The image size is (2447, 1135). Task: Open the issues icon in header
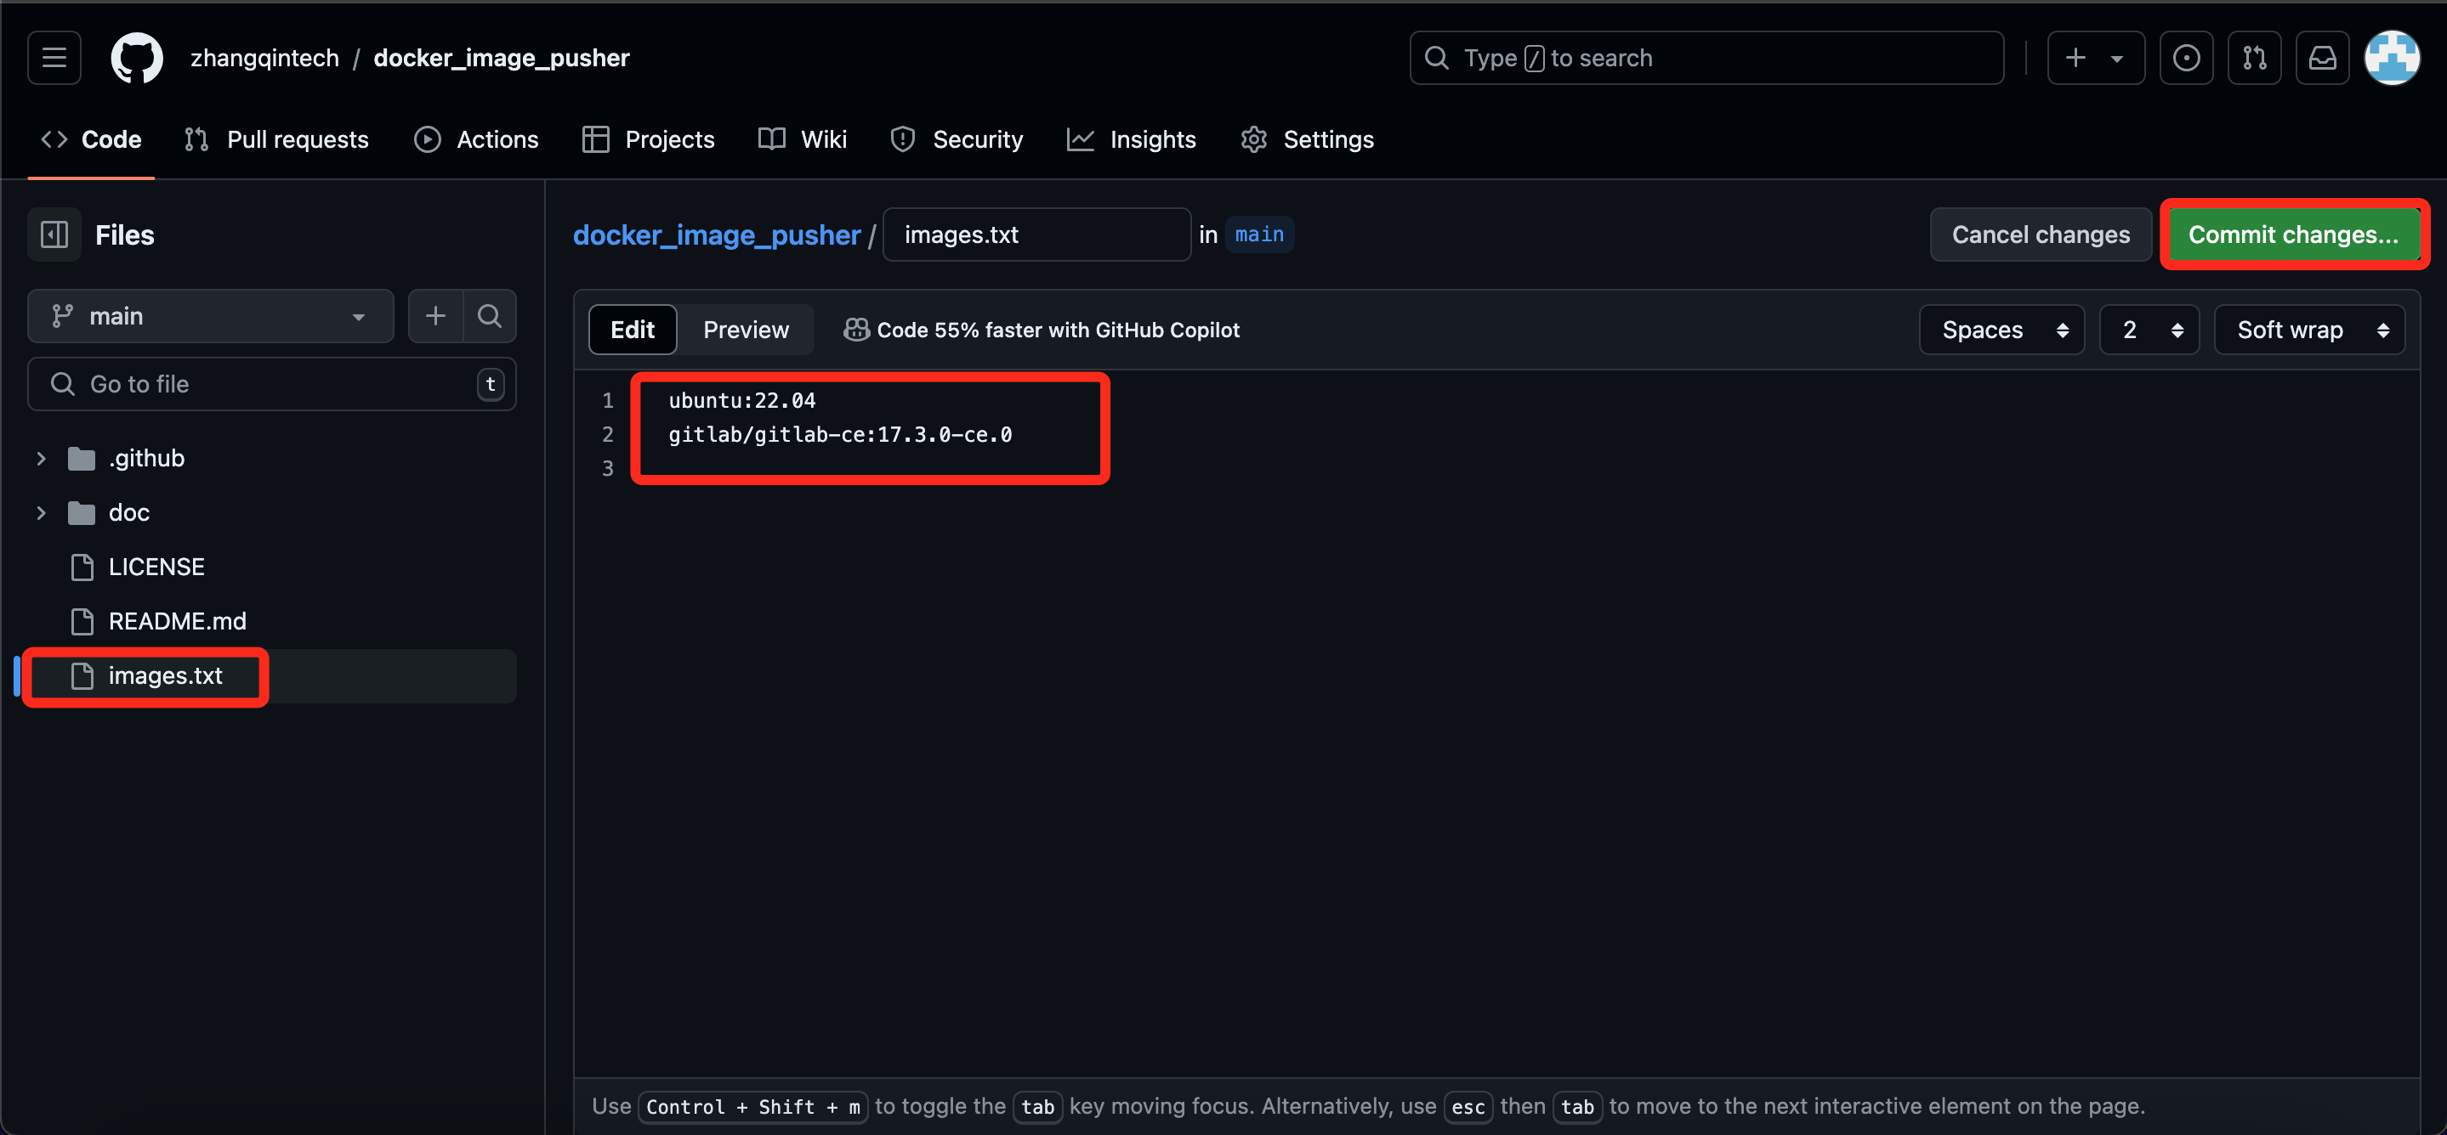pos(2186,58)
